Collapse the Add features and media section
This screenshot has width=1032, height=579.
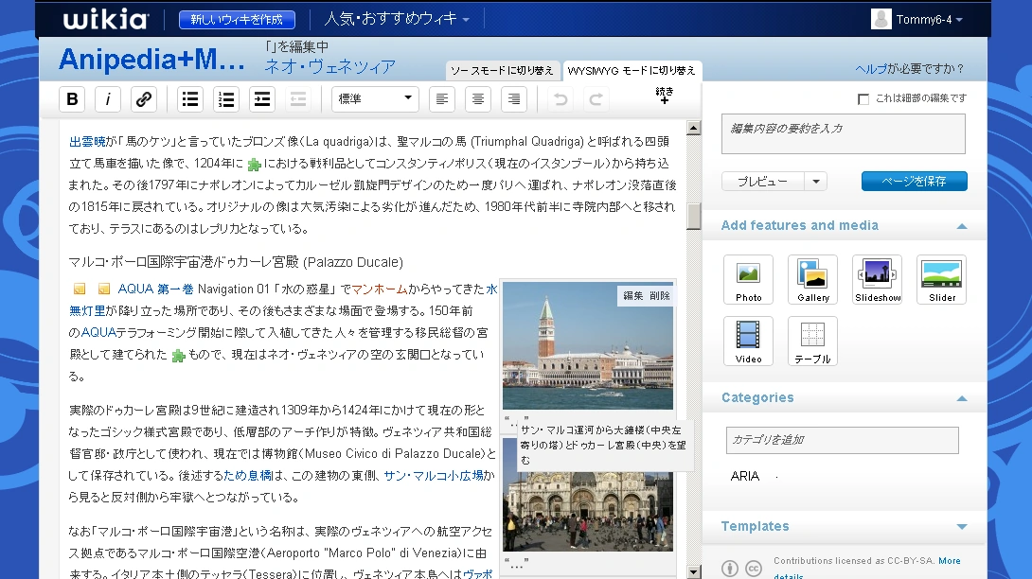[962, 226]
